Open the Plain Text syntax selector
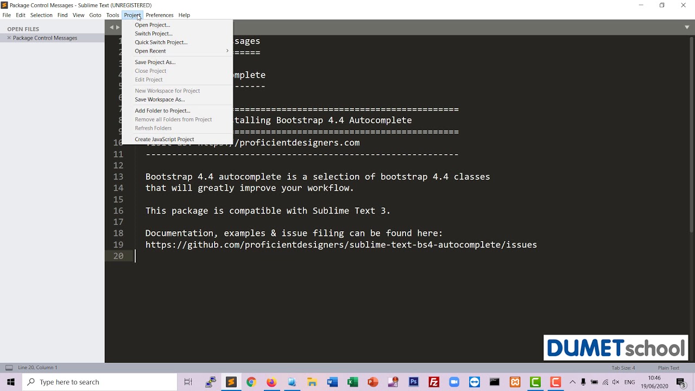Image resolution: width=695 pixels, height=391 pixels. click(x=668, y=368)
